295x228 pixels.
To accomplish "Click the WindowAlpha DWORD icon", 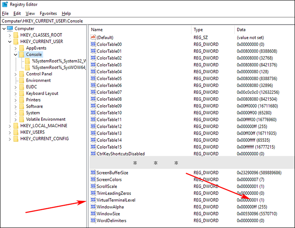I will click(93, 207).
